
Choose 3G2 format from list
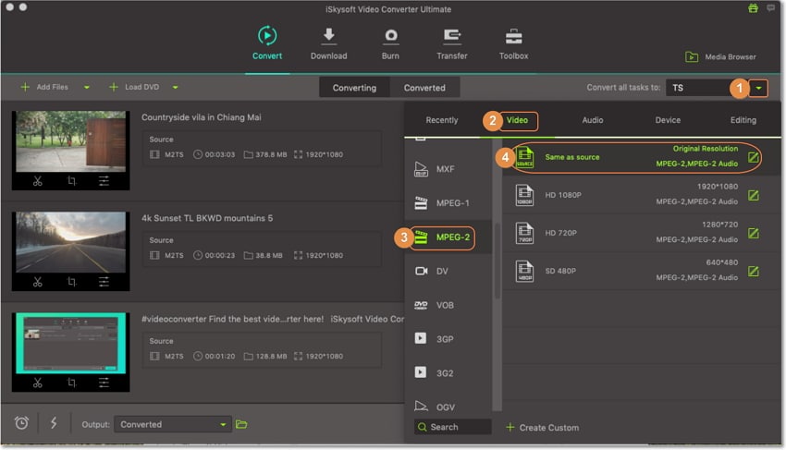(x=446, y=372)
